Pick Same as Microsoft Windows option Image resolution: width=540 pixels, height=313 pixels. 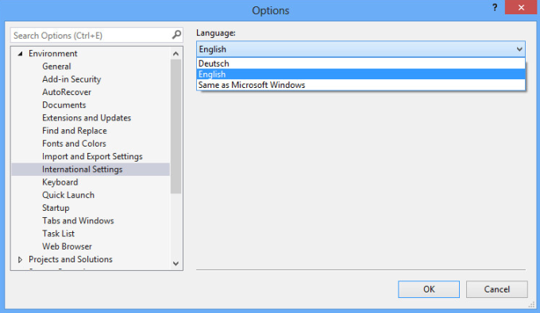point(361,85)
